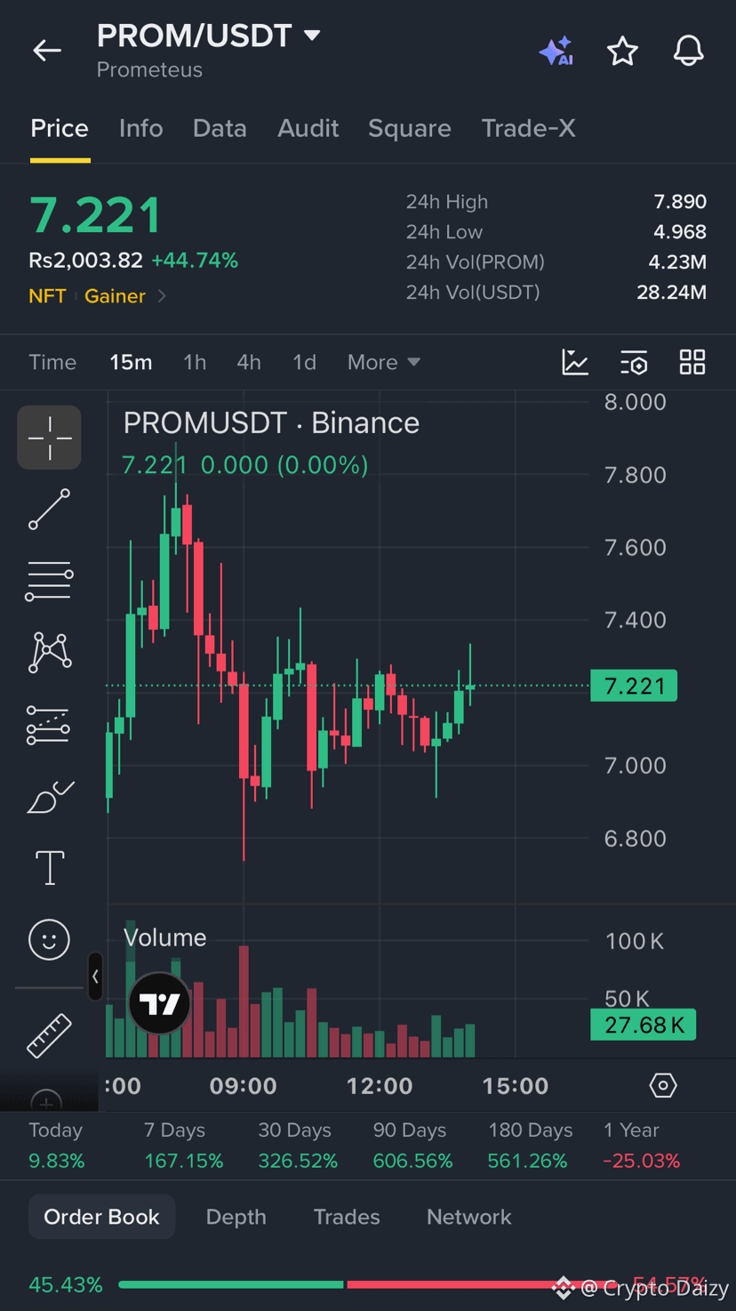Select the crosshair cursor tool
Image resolution: width=736 pixels, height=1311 pixels.
pyautogui.click(x=50, y=438)
